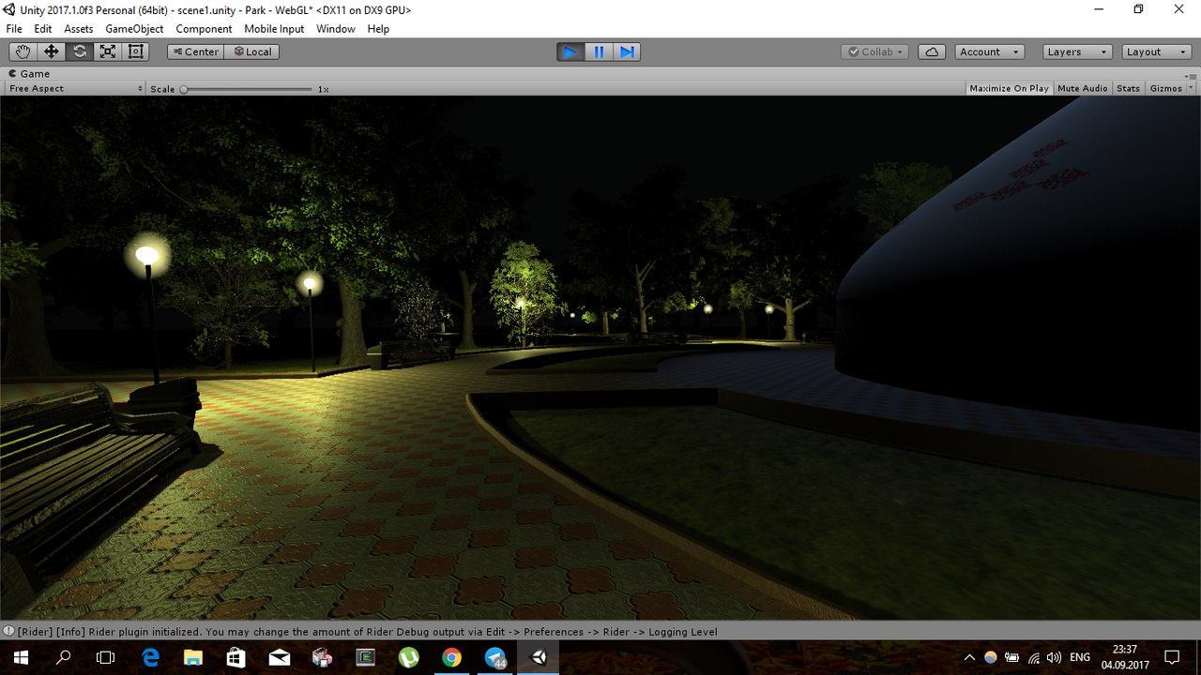
Task: Click the rendered Game viewport
Action: click(600, 358)
